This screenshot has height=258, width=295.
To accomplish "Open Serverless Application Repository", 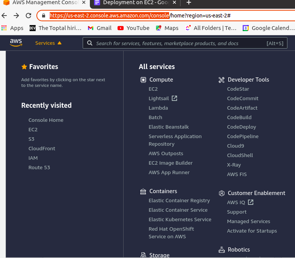I will pyautogui.click(x=175, y=140).
